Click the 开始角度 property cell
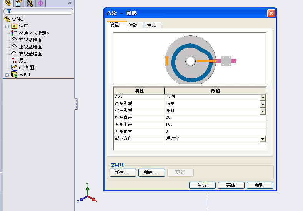 click(x=139, y=132)
